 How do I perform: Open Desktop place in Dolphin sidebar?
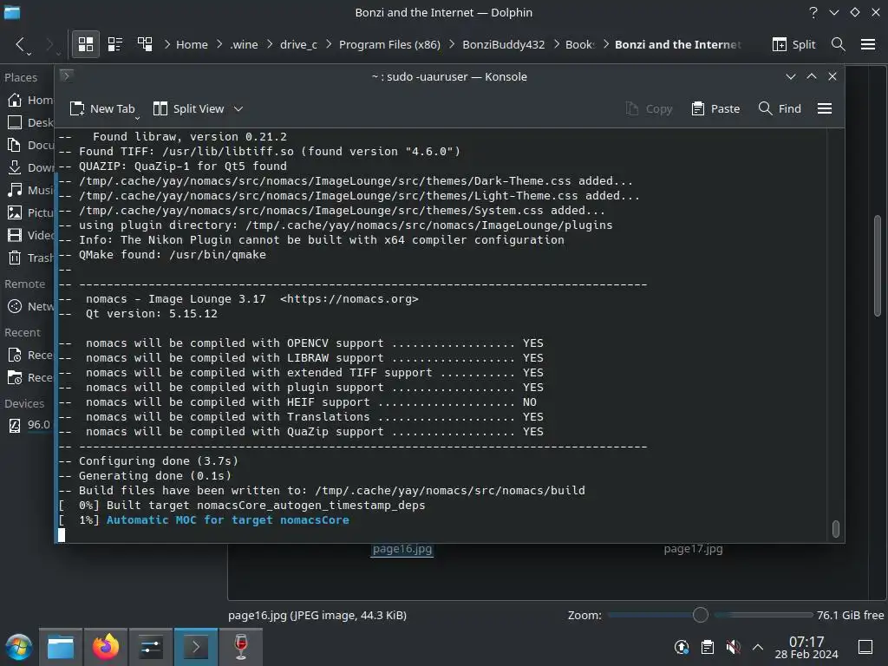click(x=30, y=122)
